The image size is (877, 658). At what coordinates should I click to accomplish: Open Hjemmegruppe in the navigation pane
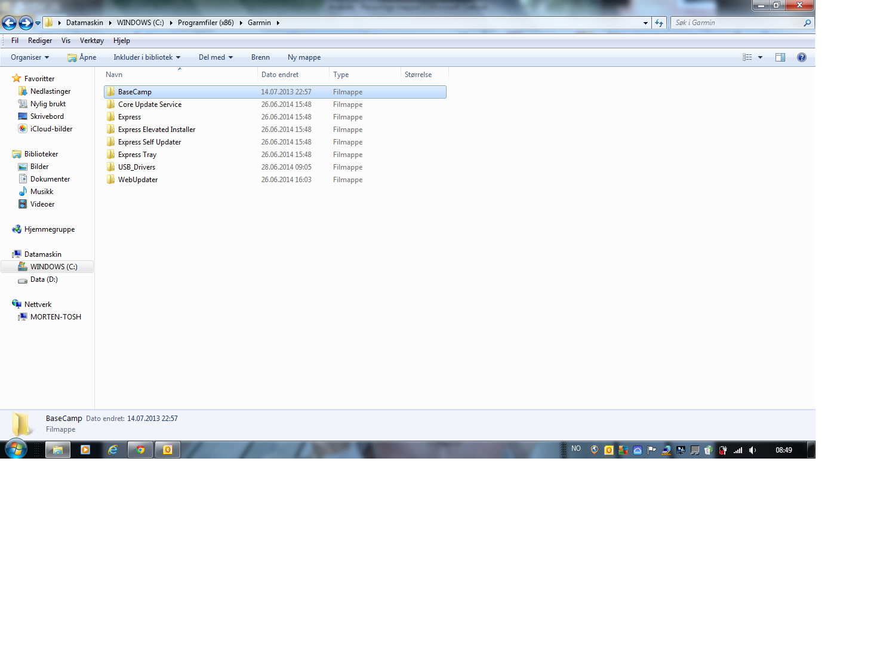(x=50, y=229)
